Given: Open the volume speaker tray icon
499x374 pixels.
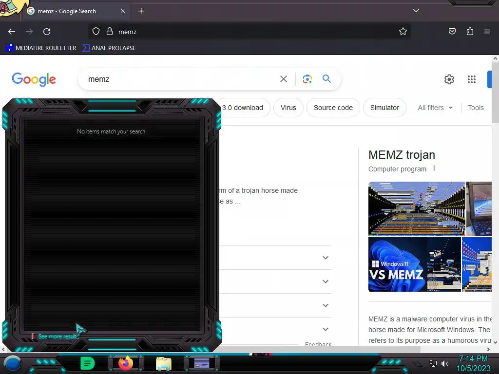Looking at the screenshot, I should [x=445, y=363].
